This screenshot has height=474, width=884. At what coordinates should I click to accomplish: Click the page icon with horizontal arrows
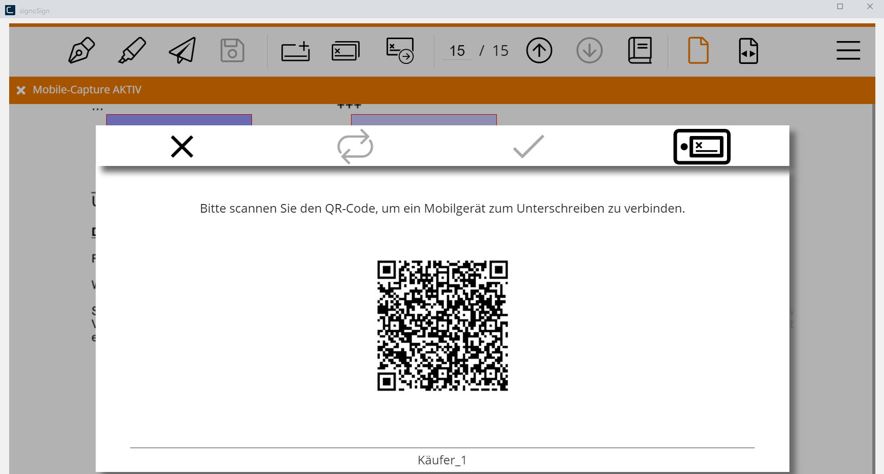click(748, 51)
